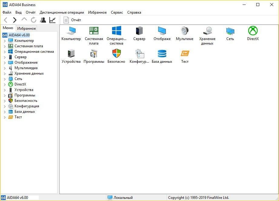Viewport: 279px width, 201px height.
Task: Click the Up level arrow toolbar icon
Action: tap(24, 19)
